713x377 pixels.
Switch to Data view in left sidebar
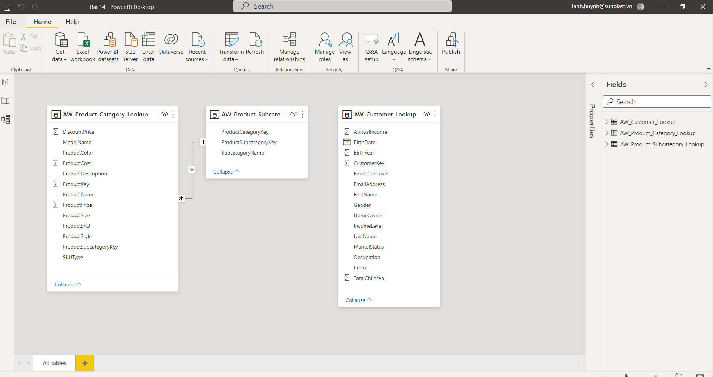[x=6, y=100]
